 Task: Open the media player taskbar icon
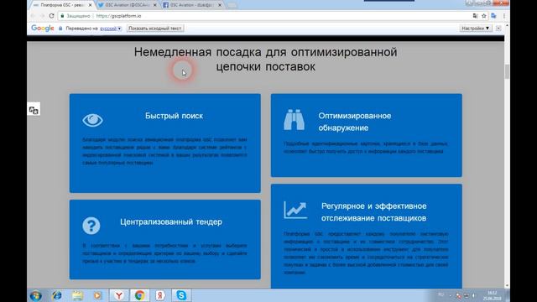click(97, 295)
